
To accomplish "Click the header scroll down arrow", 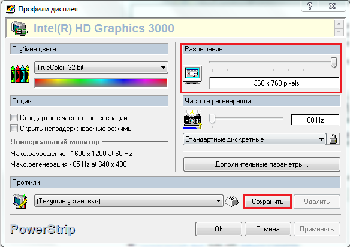I will [339, 32].
